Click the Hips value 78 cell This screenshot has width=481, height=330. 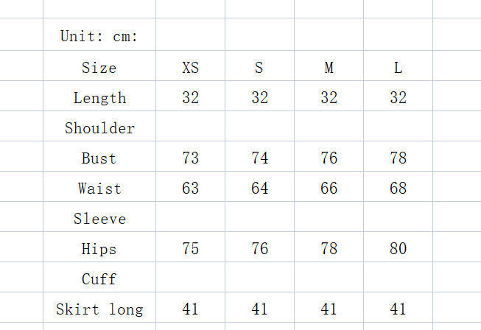[329, 249]
